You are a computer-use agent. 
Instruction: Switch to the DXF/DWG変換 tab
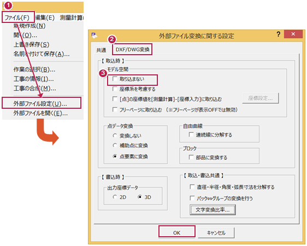132,49
